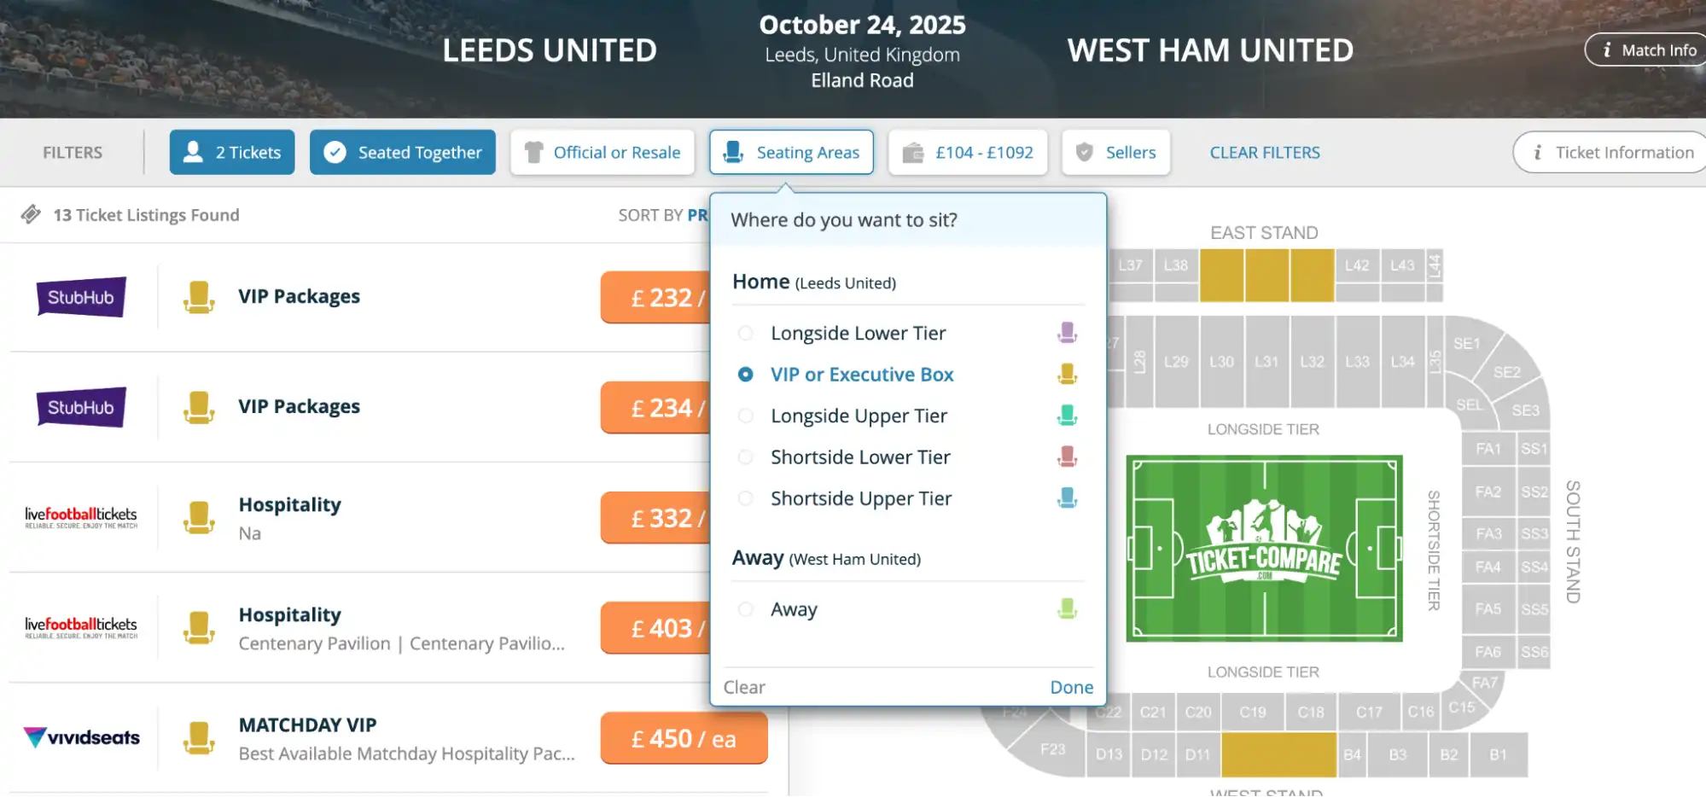Click the StubHub seller logo
Viewport: 1706px width, 797px height.
click(x=81, y=298)
